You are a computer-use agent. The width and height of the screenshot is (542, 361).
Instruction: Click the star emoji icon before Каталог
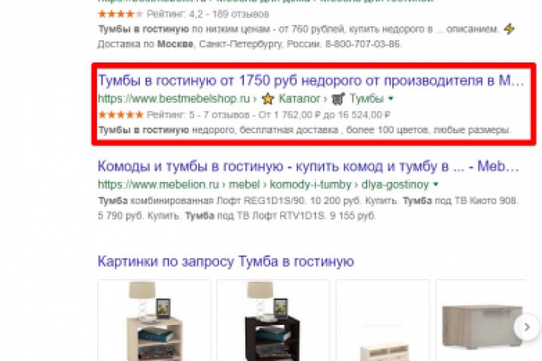[267, 99]
